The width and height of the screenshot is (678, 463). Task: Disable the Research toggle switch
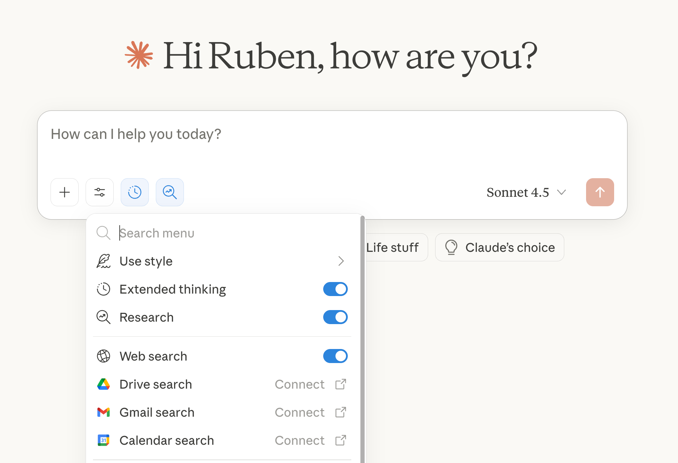click(x=335, y=317)
